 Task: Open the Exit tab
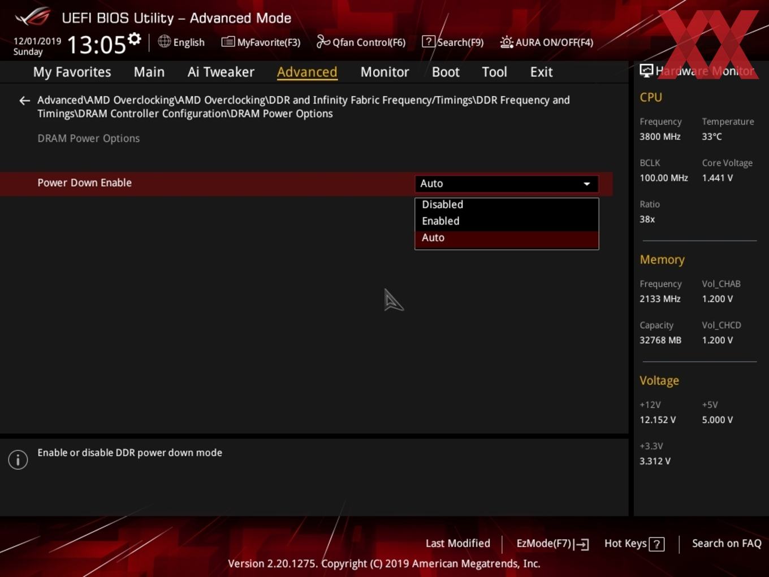[x=541, y=72]
